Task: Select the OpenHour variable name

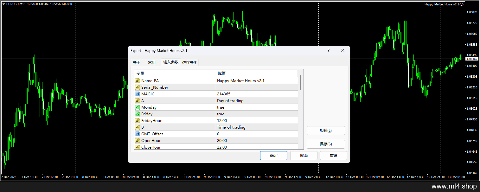Action: click(151, 141)
